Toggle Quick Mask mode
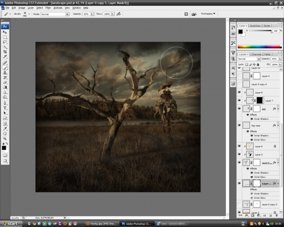 [5, 156]
